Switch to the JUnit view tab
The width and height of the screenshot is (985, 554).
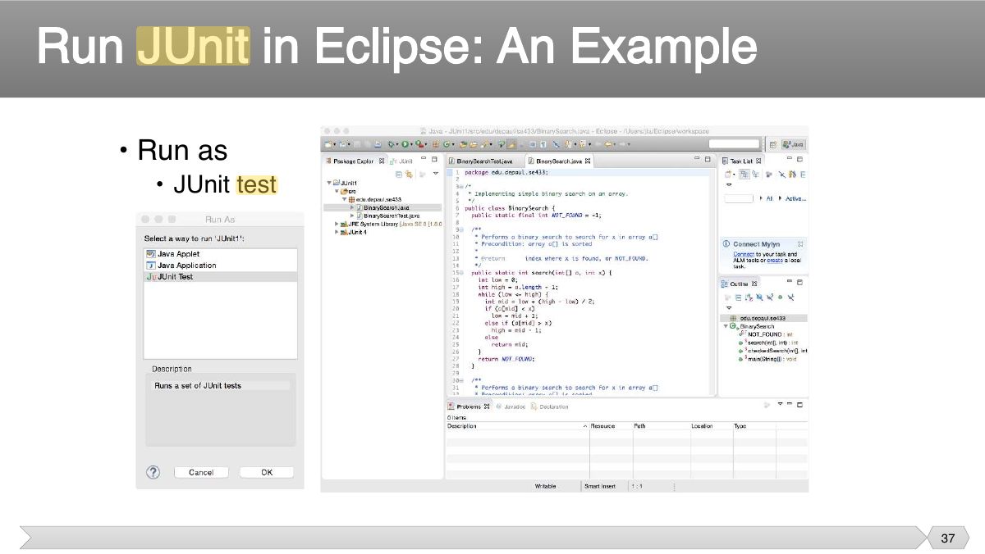pyautogui.click(x=401, y=161)
